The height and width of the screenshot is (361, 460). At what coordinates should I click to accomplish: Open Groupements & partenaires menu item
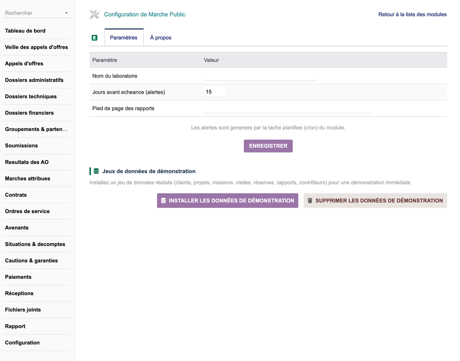click(37, 129)
